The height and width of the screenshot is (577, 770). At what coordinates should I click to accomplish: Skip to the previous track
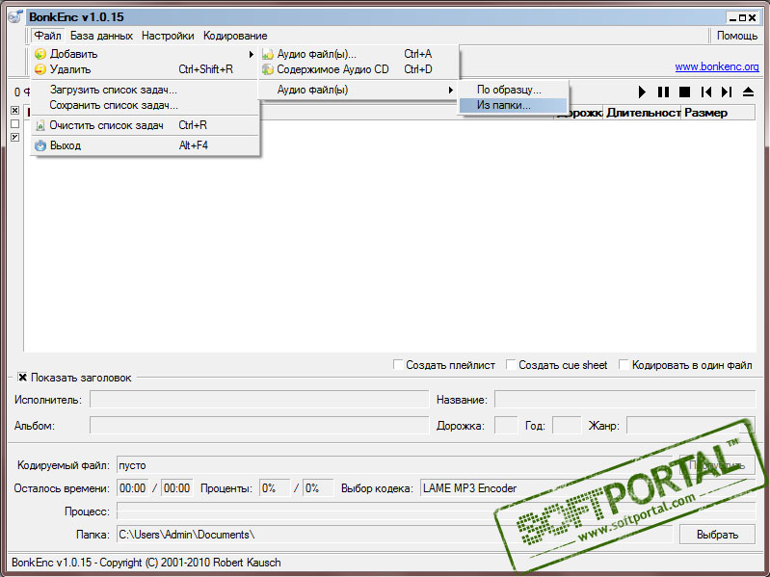tap(706, 92)
